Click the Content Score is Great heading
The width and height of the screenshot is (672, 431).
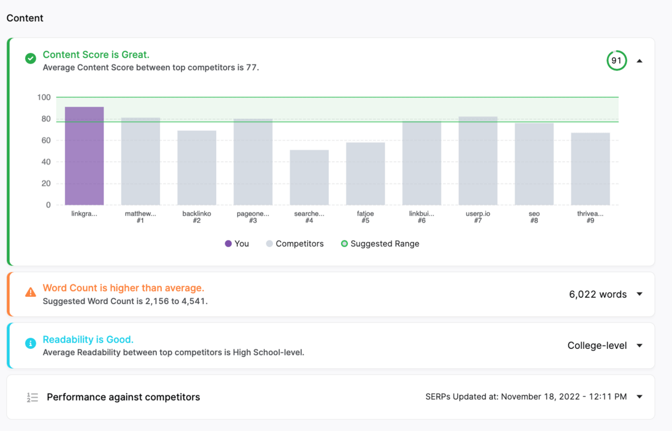point(96,55)
